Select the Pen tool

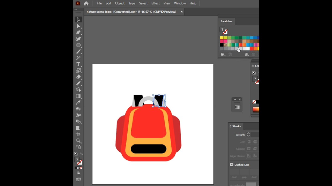[x=78, y=33]
